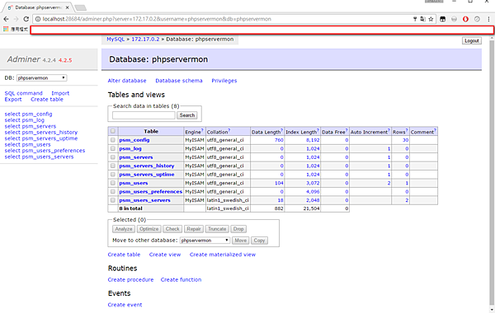Open Import in the sidebar
The height and width of the screenshot is (313, 495).
click(x=60, y=93)
